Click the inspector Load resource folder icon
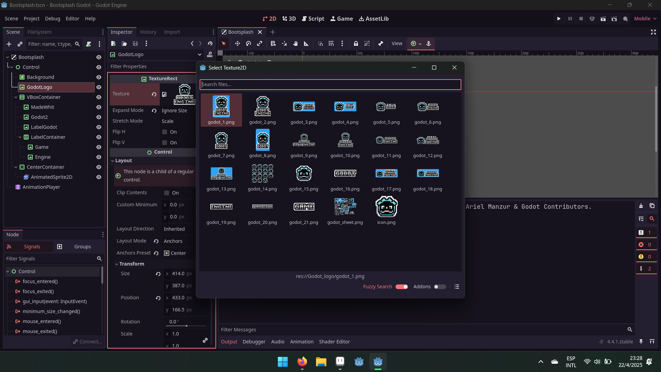This screenshot has height=372, width=661. click(x=124, y=43)
